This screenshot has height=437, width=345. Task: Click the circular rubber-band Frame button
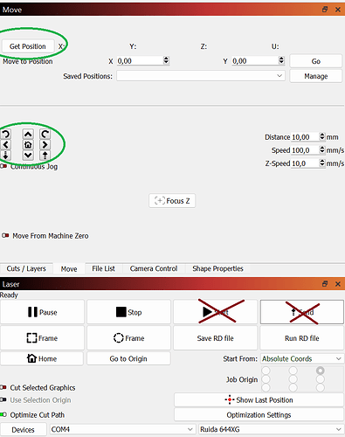coord(128,338)
